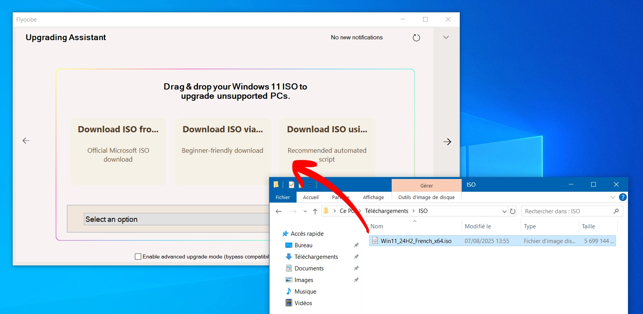
Task: Click the 'Fichier d'image dis...' type cell
Action: (x=549, y=241)
